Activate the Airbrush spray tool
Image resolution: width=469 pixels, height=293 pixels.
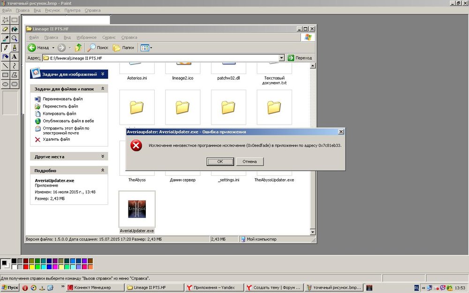click(6, 56)
